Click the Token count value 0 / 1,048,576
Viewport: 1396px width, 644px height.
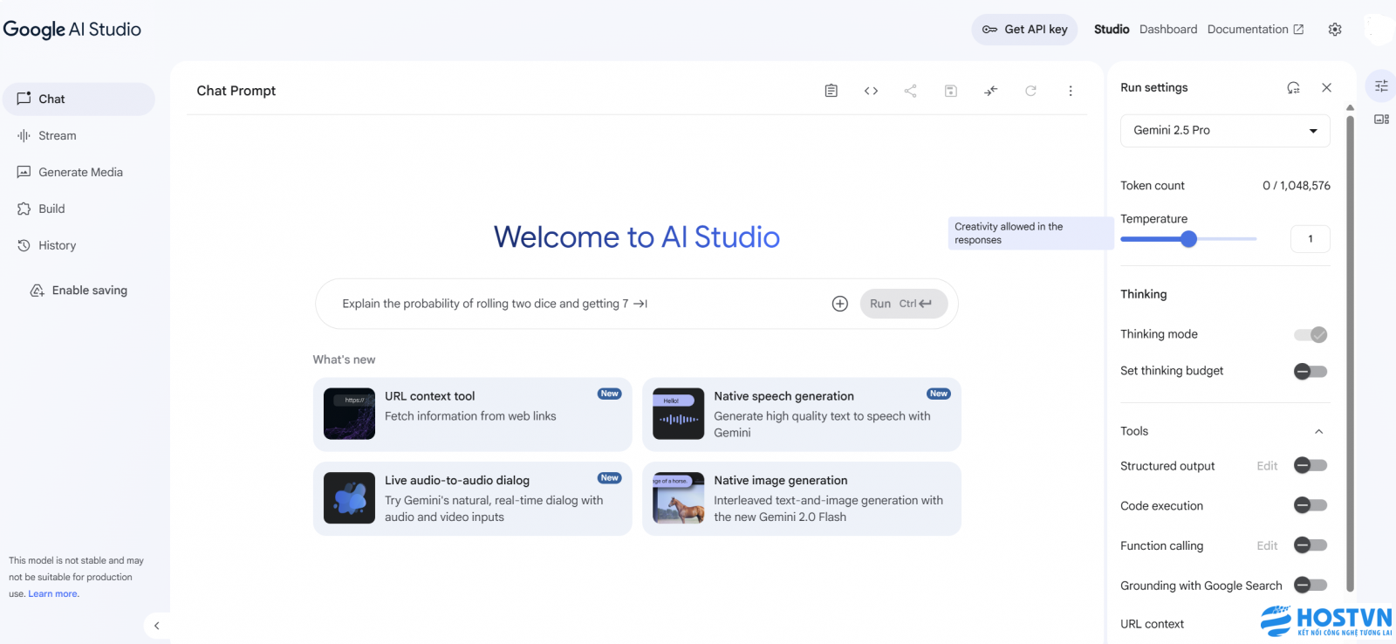pos(1297,186)
